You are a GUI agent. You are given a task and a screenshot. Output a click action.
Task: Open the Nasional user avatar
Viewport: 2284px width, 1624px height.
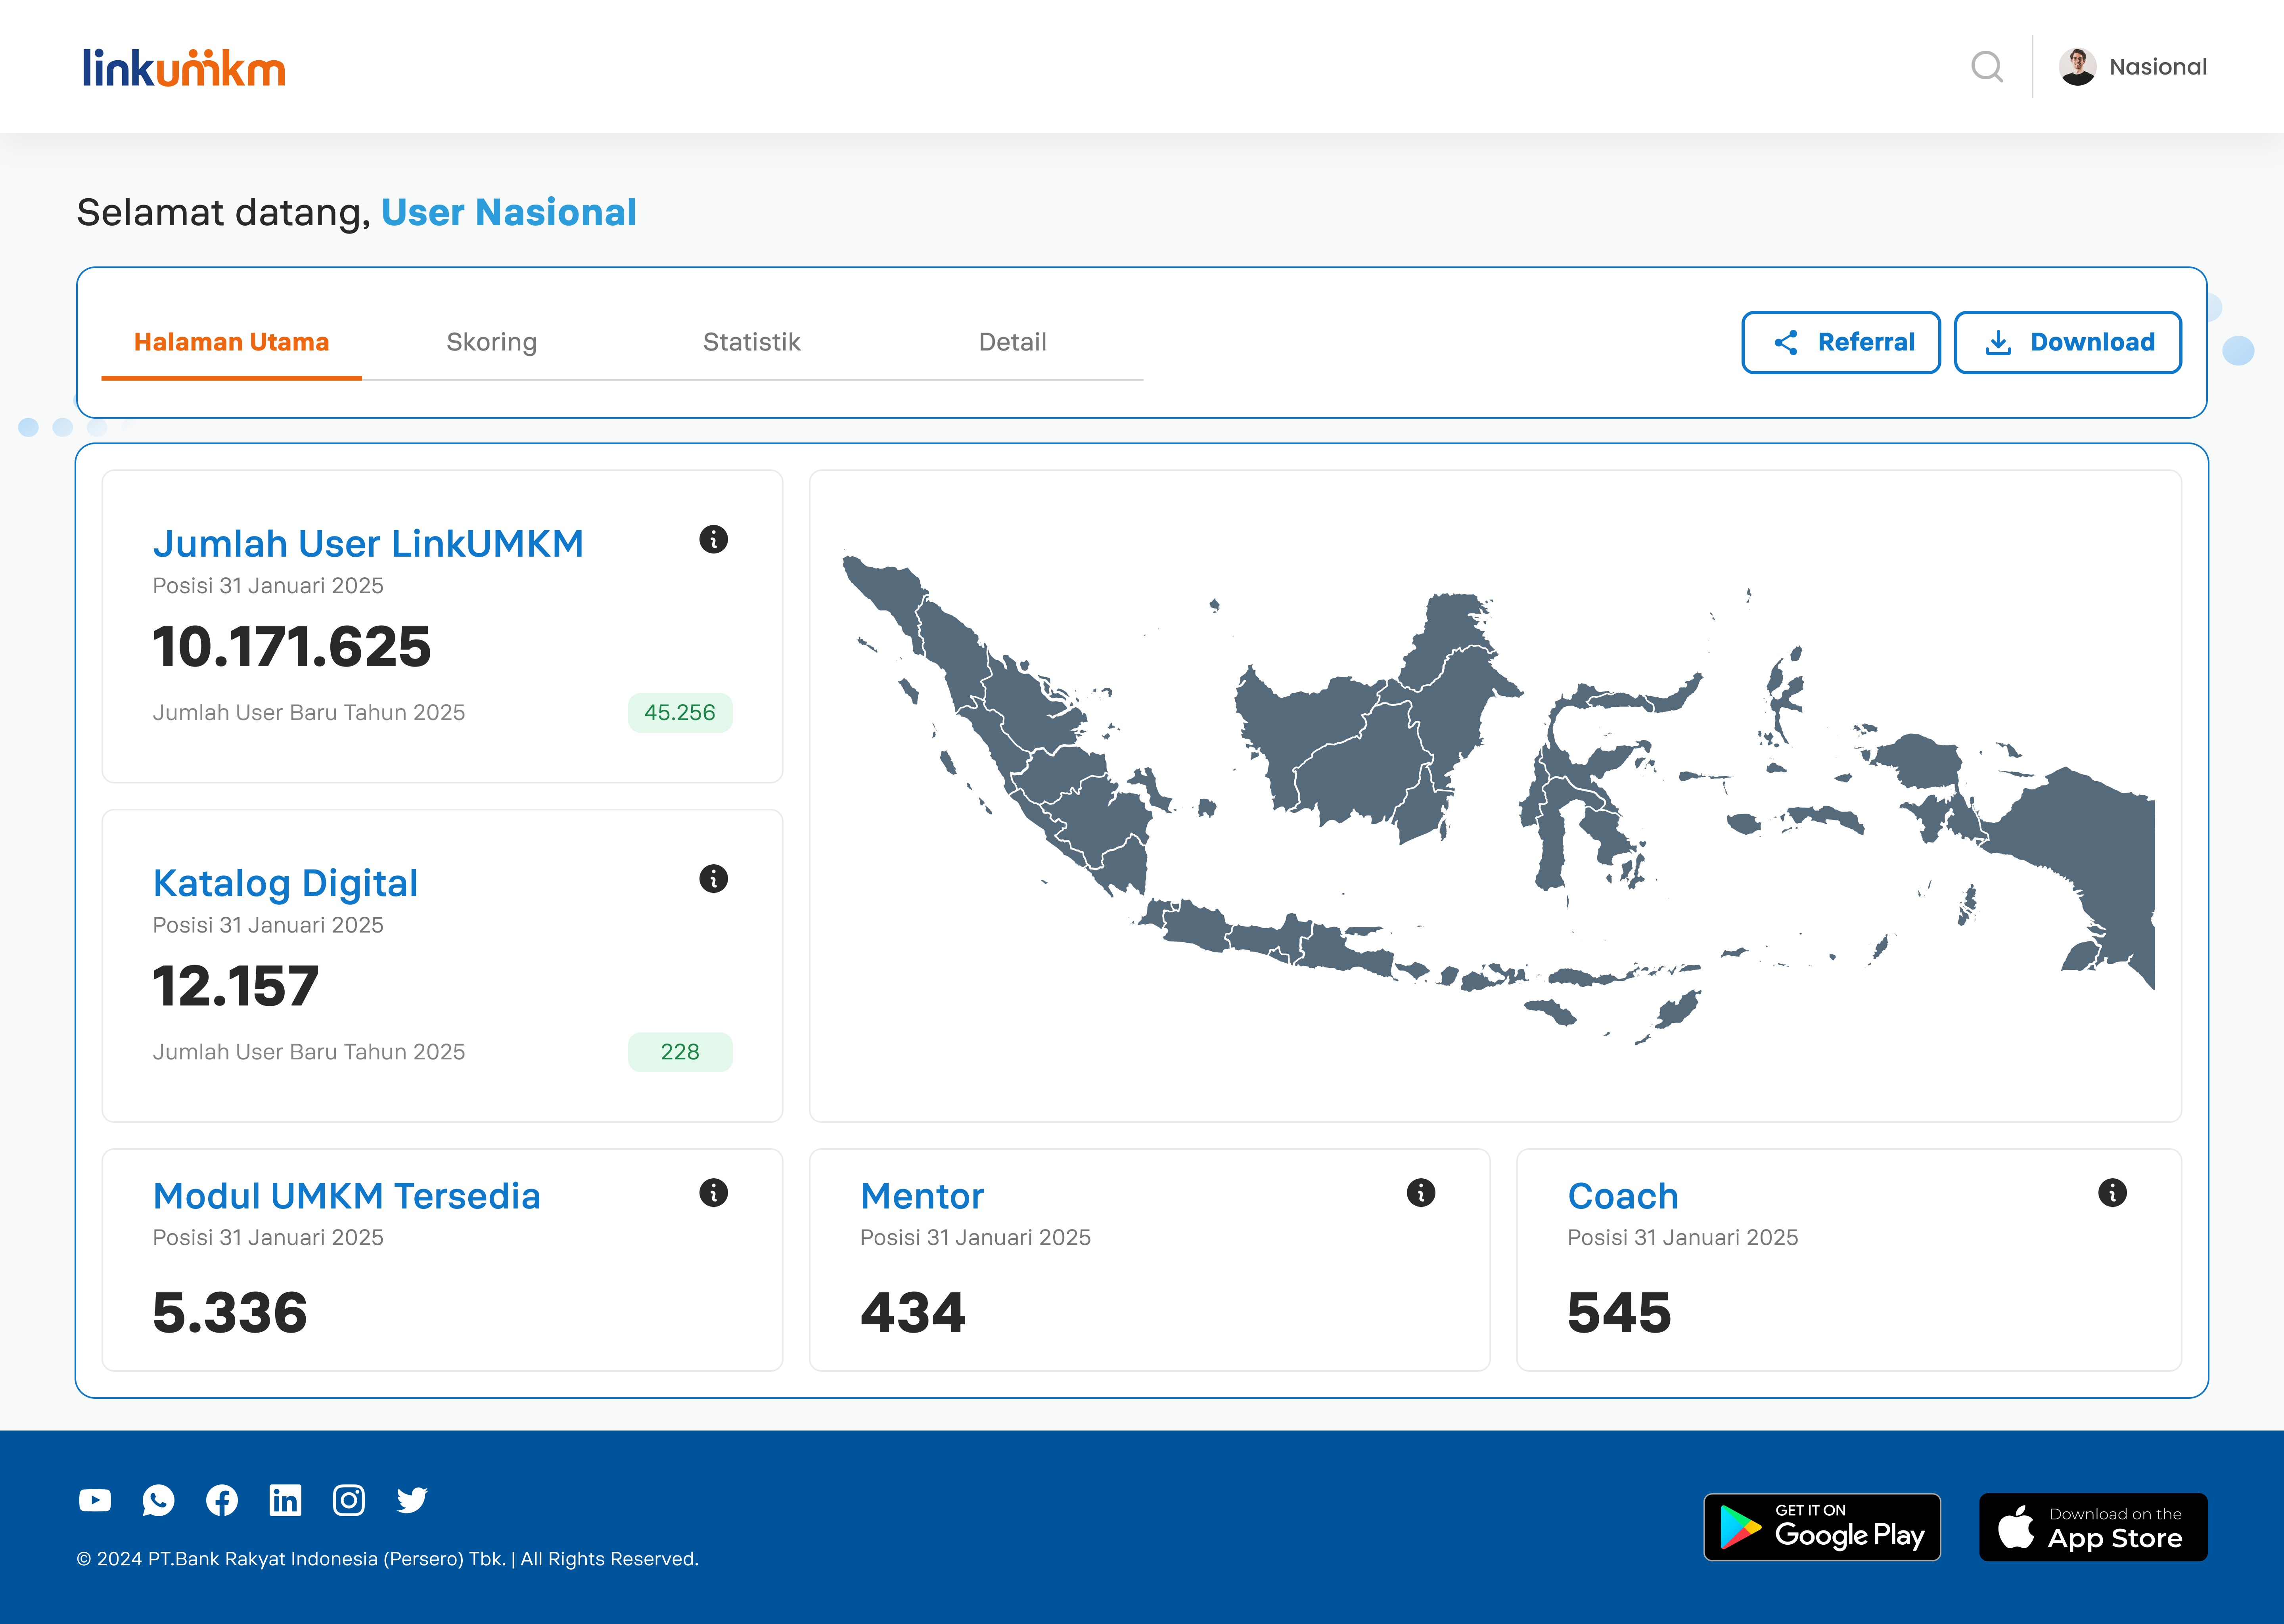[x=2077, y=67]
